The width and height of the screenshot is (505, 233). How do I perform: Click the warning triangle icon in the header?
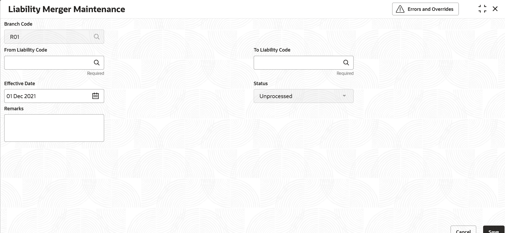(x=400, y=9)
